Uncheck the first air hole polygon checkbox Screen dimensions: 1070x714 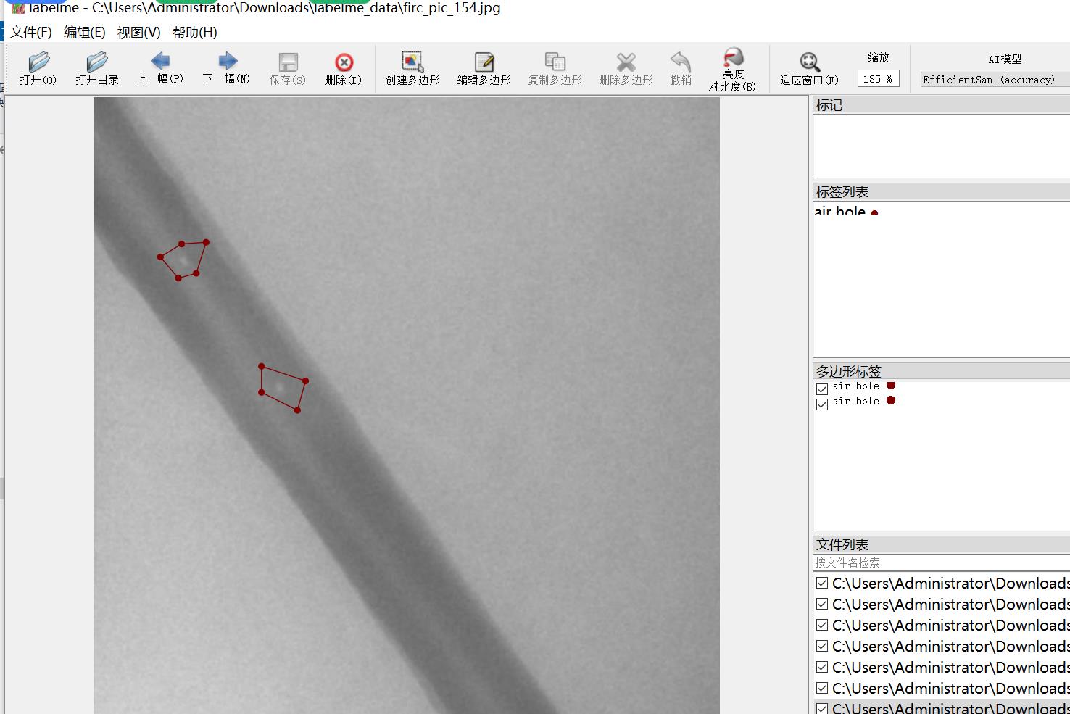tap(822, 389)
